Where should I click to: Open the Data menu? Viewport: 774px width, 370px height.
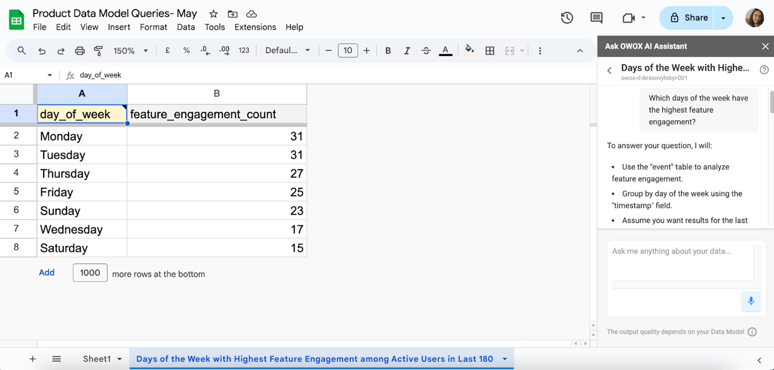tap(186, 27)
